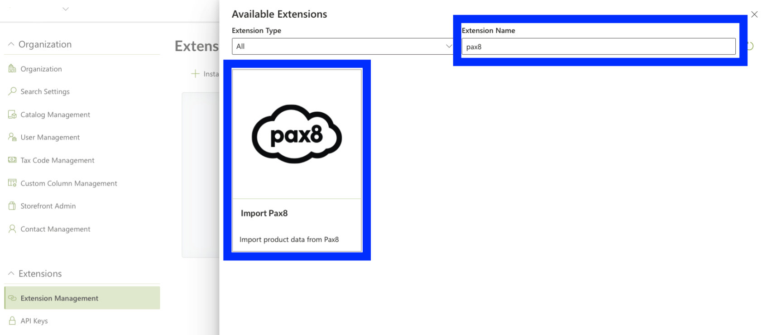
Task: Click 'Import product data from Pax8' text
Action: pos(289,239)
